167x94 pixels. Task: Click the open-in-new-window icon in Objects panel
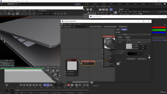point(166,11)
